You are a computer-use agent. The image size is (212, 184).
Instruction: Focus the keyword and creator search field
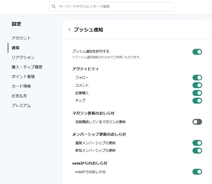coord(112,7)
